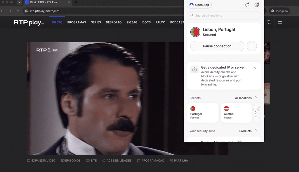Open the three-dot connection options menu
Viewport: 299px width, 172px height.
[x=251, y=46]
